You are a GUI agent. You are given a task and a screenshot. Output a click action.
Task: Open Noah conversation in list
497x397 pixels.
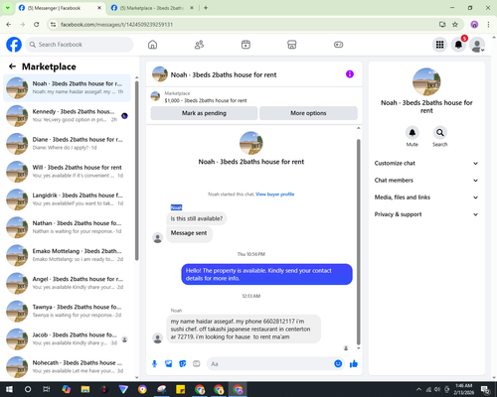tap(68, 88)
